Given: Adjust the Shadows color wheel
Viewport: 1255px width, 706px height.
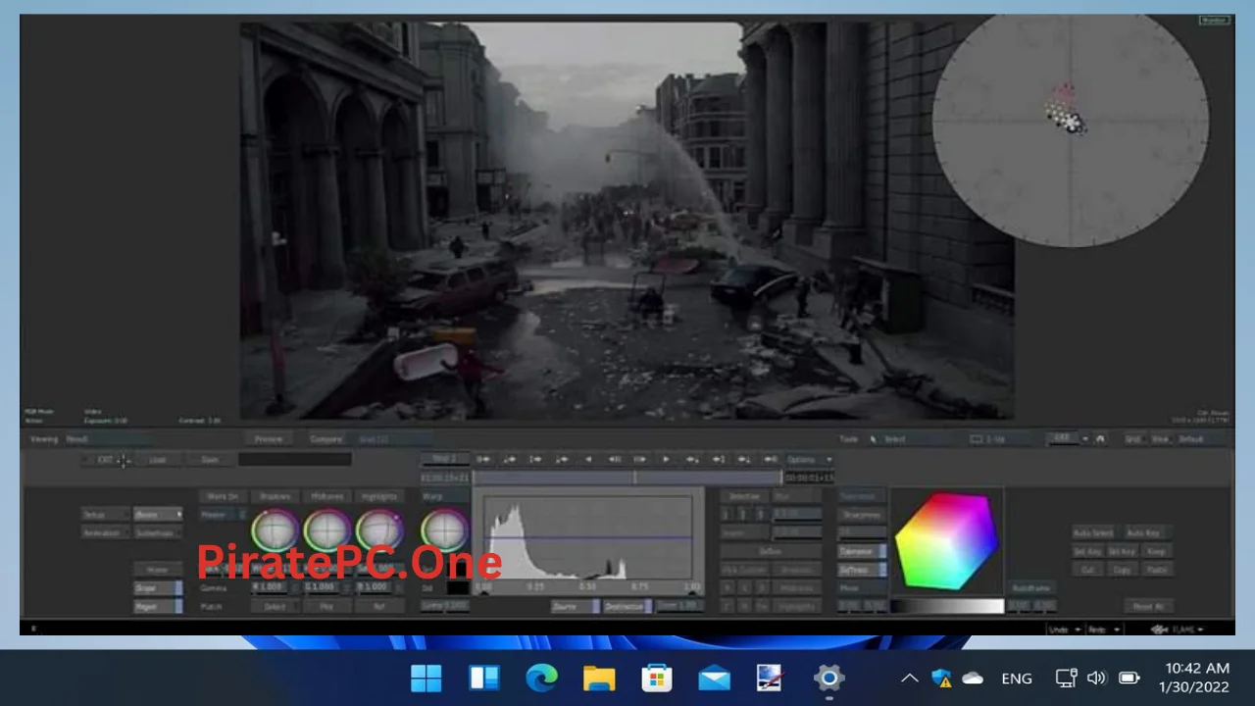Looking at the screenshot, I should tap(275, 530).
